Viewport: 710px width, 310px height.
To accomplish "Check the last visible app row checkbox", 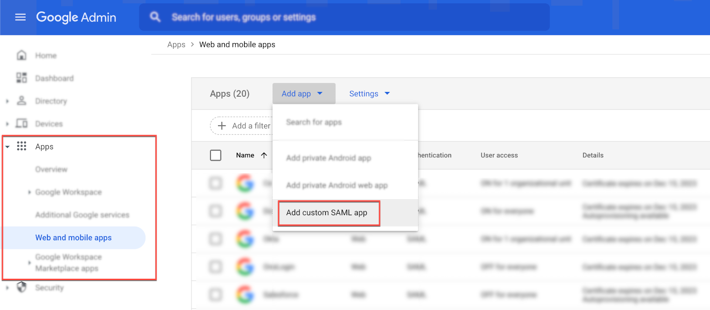I will pyautogui.click(x=216, y=294).
